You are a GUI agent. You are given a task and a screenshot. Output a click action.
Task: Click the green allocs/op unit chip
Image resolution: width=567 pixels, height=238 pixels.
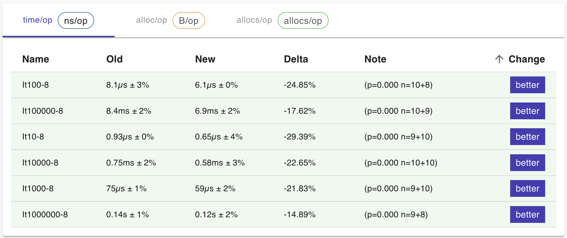(303, 21)
